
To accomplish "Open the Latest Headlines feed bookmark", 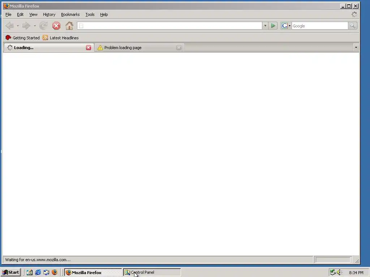I will coord(61,38).
